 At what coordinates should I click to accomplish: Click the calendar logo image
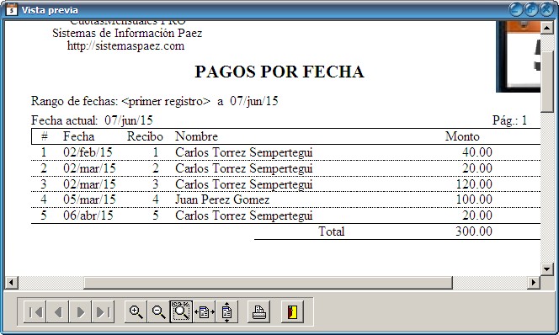tap(519, 56)
